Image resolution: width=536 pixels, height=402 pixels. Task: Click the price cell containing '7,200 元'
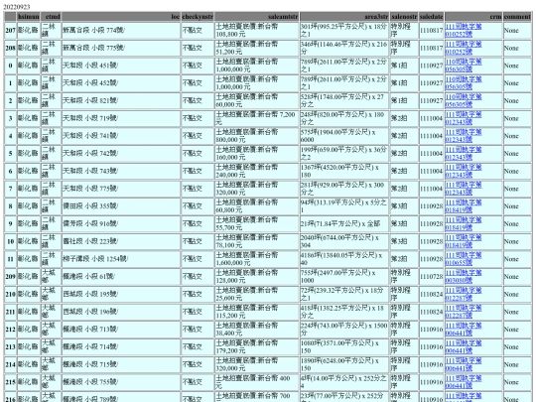[257, 118]
